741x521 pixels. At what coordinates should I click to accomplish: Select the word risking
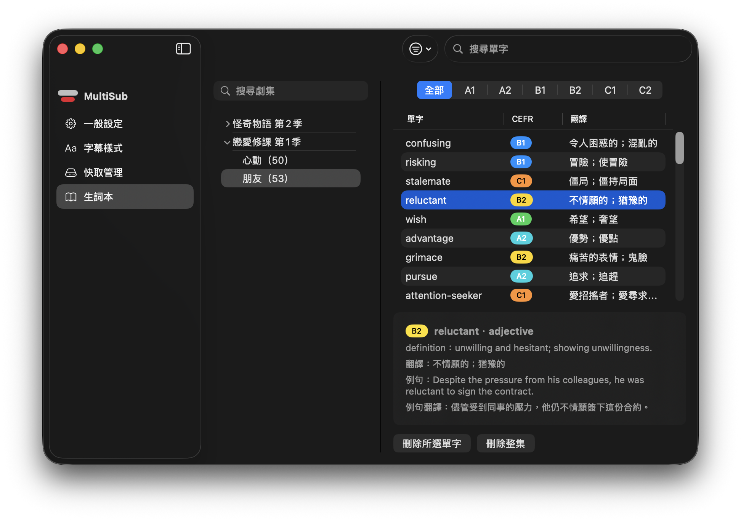point(420,162)
